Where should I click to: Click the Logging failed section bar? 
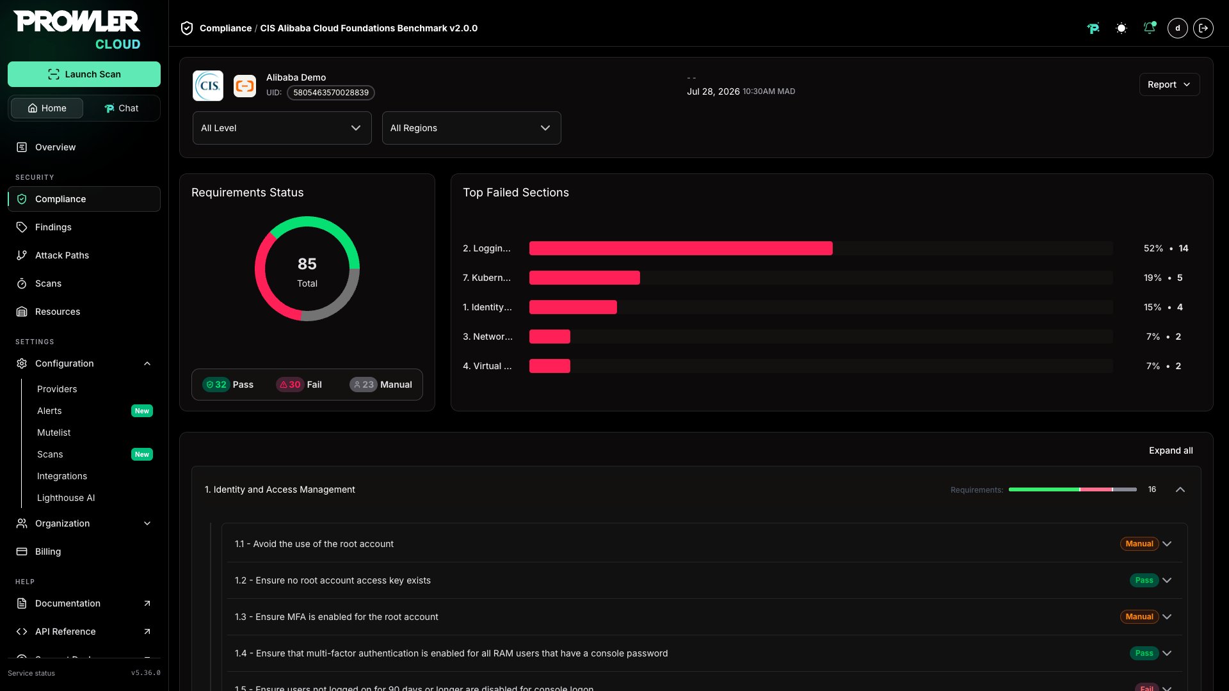tap(681, 248)
